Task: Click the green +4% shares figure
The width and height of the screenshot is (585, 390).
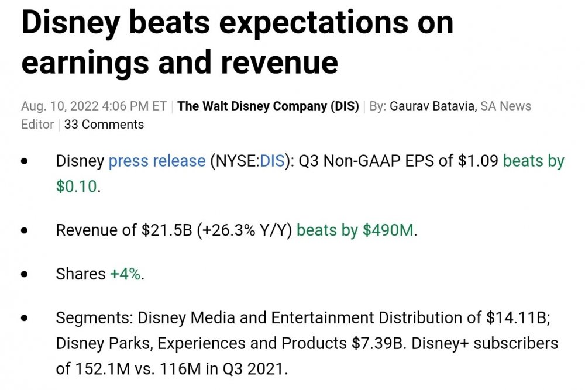Action: [x=125, y=274]
